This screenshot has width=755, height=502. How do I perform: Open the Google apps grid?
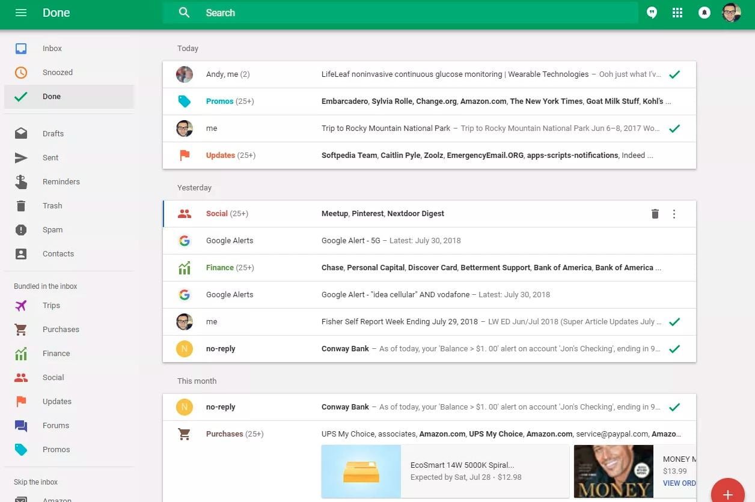tap(677, 13)
